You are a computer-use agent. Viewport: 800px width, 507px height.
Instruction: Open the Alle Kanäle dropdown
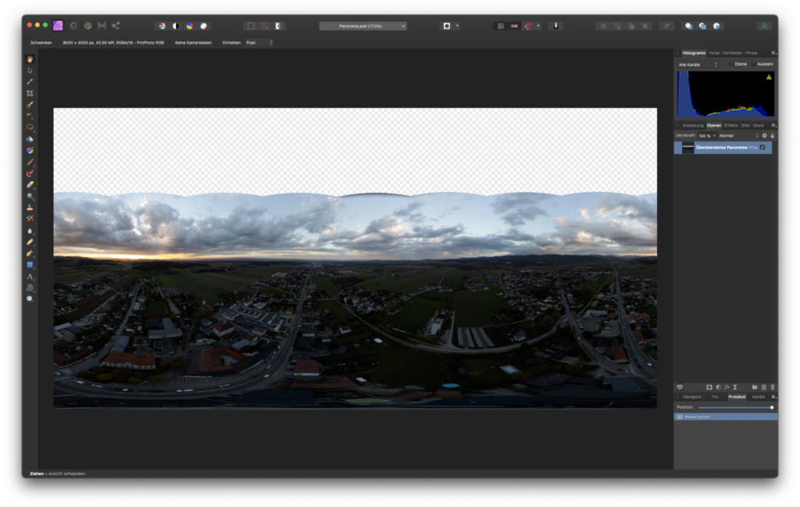(698, 65)
